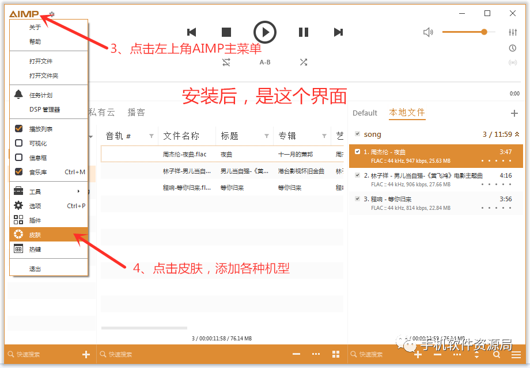Toggle the A-B repeat button
The width and height of the screenshot is (530, 368).
pos(265,62)
